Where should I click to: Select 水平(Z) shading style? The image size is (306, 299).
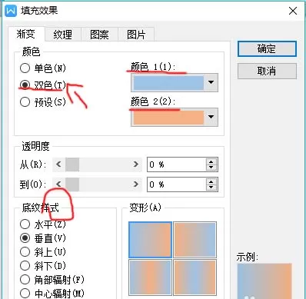(x=25, y=224)
